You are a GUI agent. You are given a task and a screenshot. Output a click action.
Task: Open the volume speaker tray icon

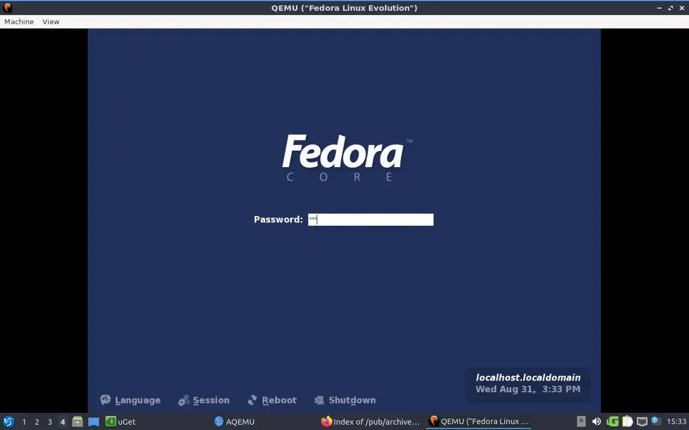tap(596, 421)
